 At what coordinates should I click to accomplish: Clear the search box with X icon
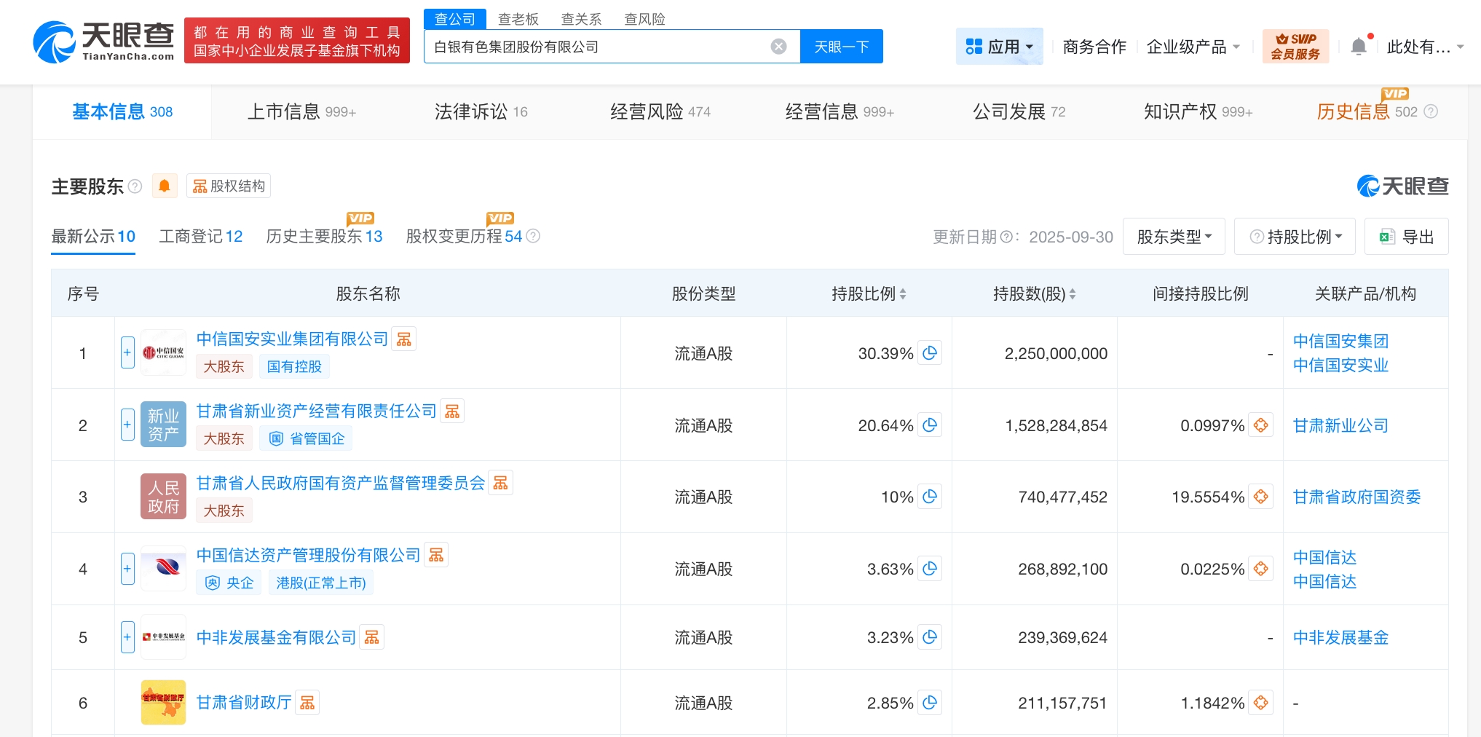pos(778,47)
